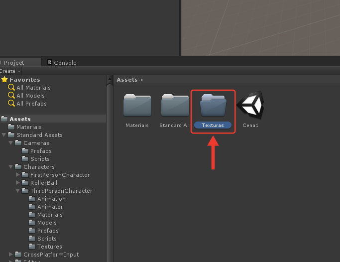This screenshot has width=340, height=262.
Task: Click search icon beside All Models
Action: pos(11,96)
